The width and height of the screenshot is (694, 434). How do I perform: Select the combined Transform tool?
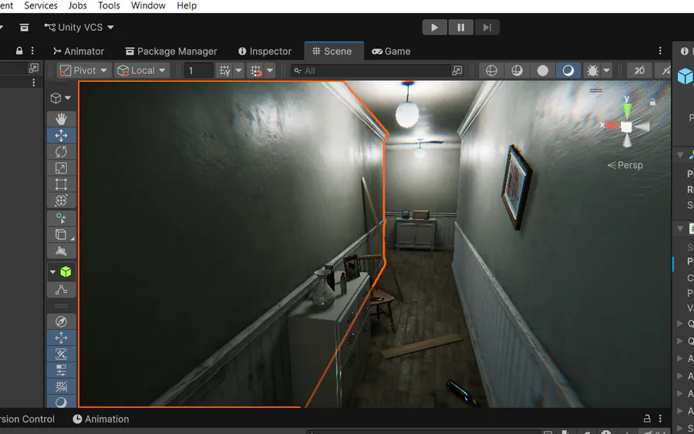(x=61, y=200)
